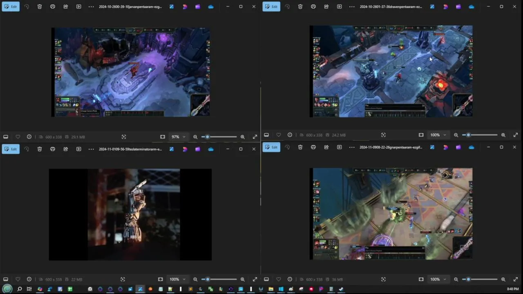This screenshot has width=523, height=294.
Task: Open Steam from the taskbar
Action: (x=341, y=289)
